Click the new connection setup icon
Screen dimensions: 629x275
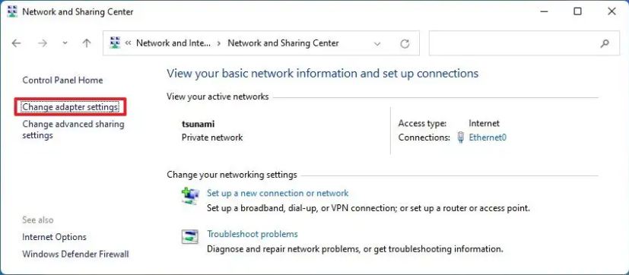[x=189, y=197]
